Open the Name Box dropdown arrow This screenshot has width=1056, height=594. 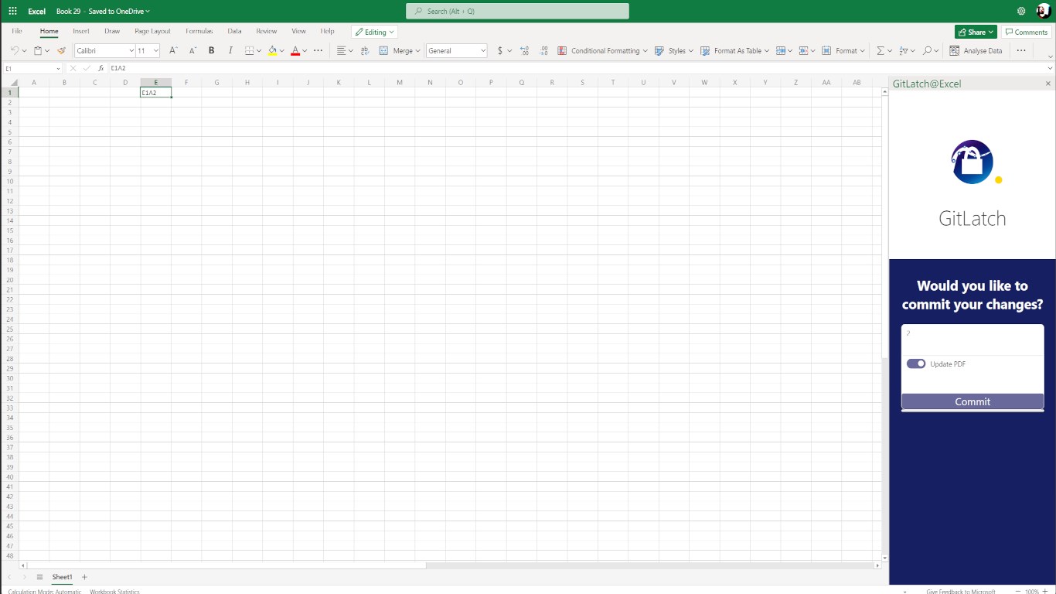click(58, 68)
